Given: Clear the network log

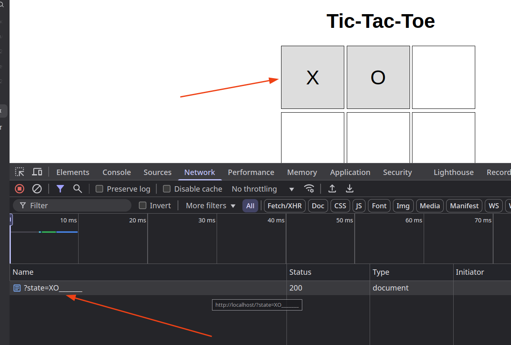Looking at the screenshot, I should [37, 189].
